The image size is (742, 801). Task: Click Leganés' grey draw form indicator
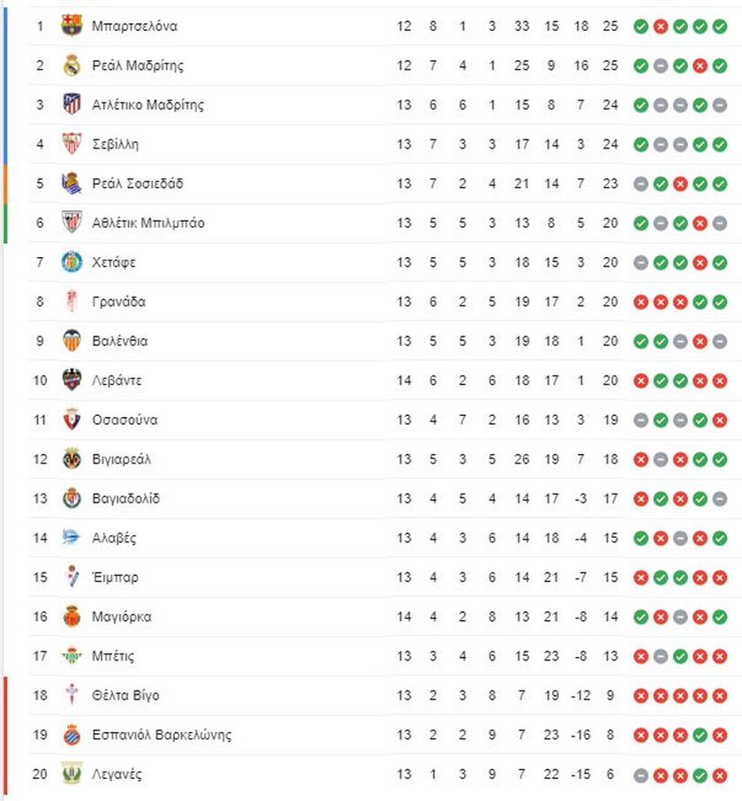point(640,775)
